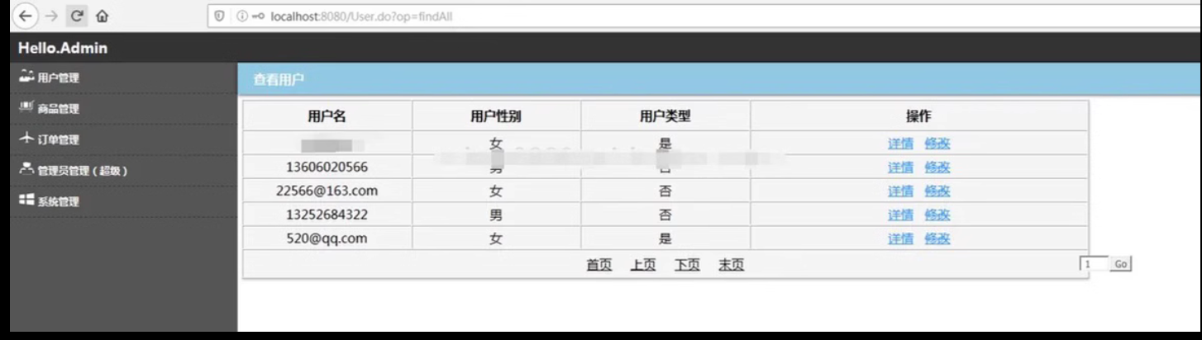Open 详情 for user 13606020566
This screenshot has height=340, width=1202.
pyautogui.click(x=900, y=168)
